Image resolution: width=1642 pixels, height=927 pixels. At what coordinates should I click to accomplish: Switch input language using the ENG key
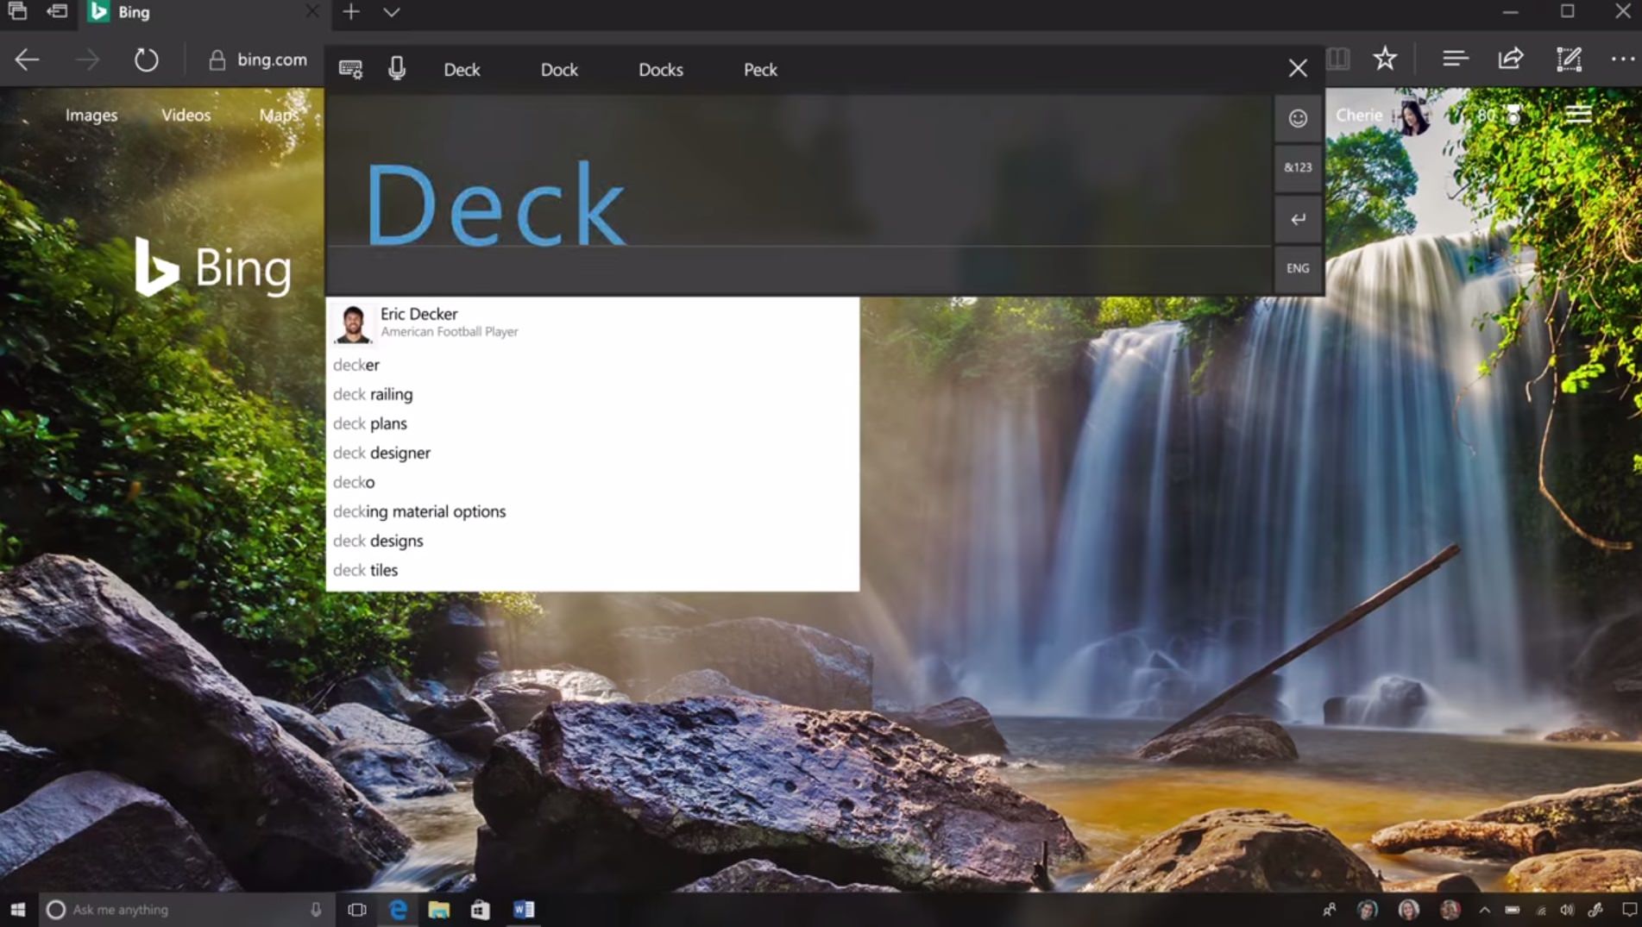click(x=1297, y=268)
